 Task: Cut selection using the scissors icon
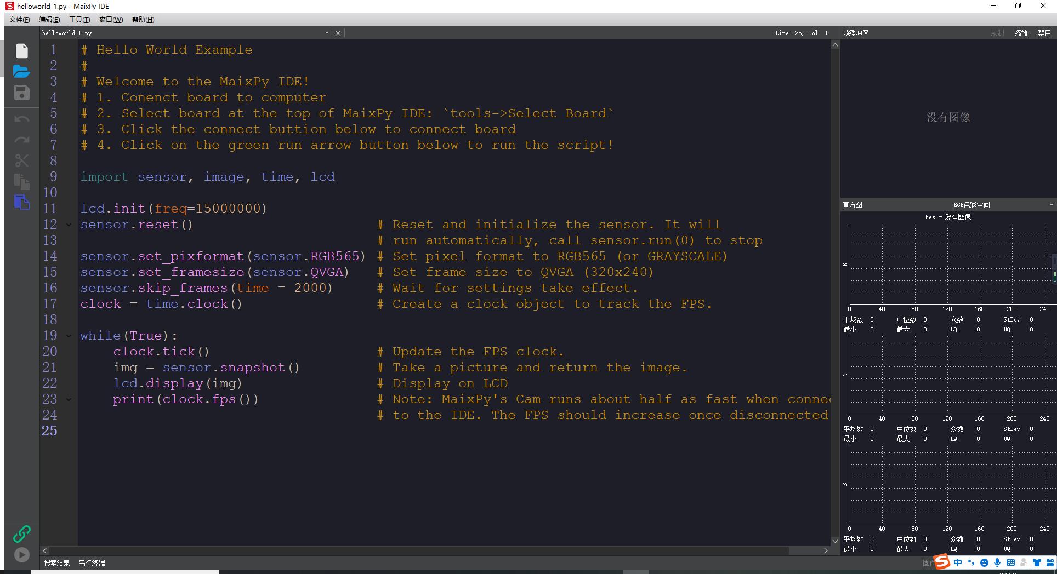click(x=22, y=160)
